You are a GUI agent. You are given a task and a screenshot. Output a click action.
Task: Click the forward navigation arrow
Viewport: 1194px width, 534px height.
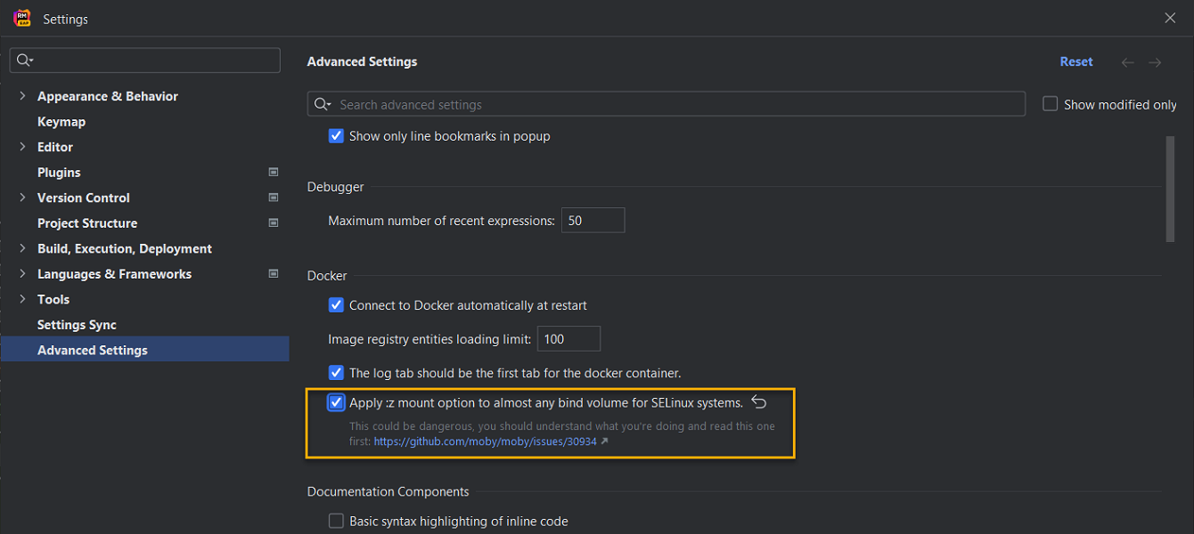coord(1155,62)
